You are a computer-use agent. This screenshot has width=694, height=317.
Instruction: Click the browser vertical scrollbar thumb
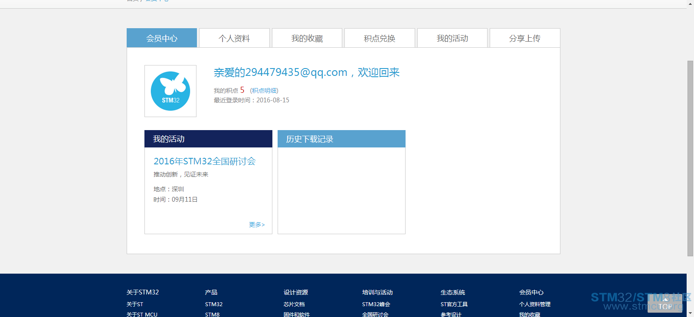point(690,158)
